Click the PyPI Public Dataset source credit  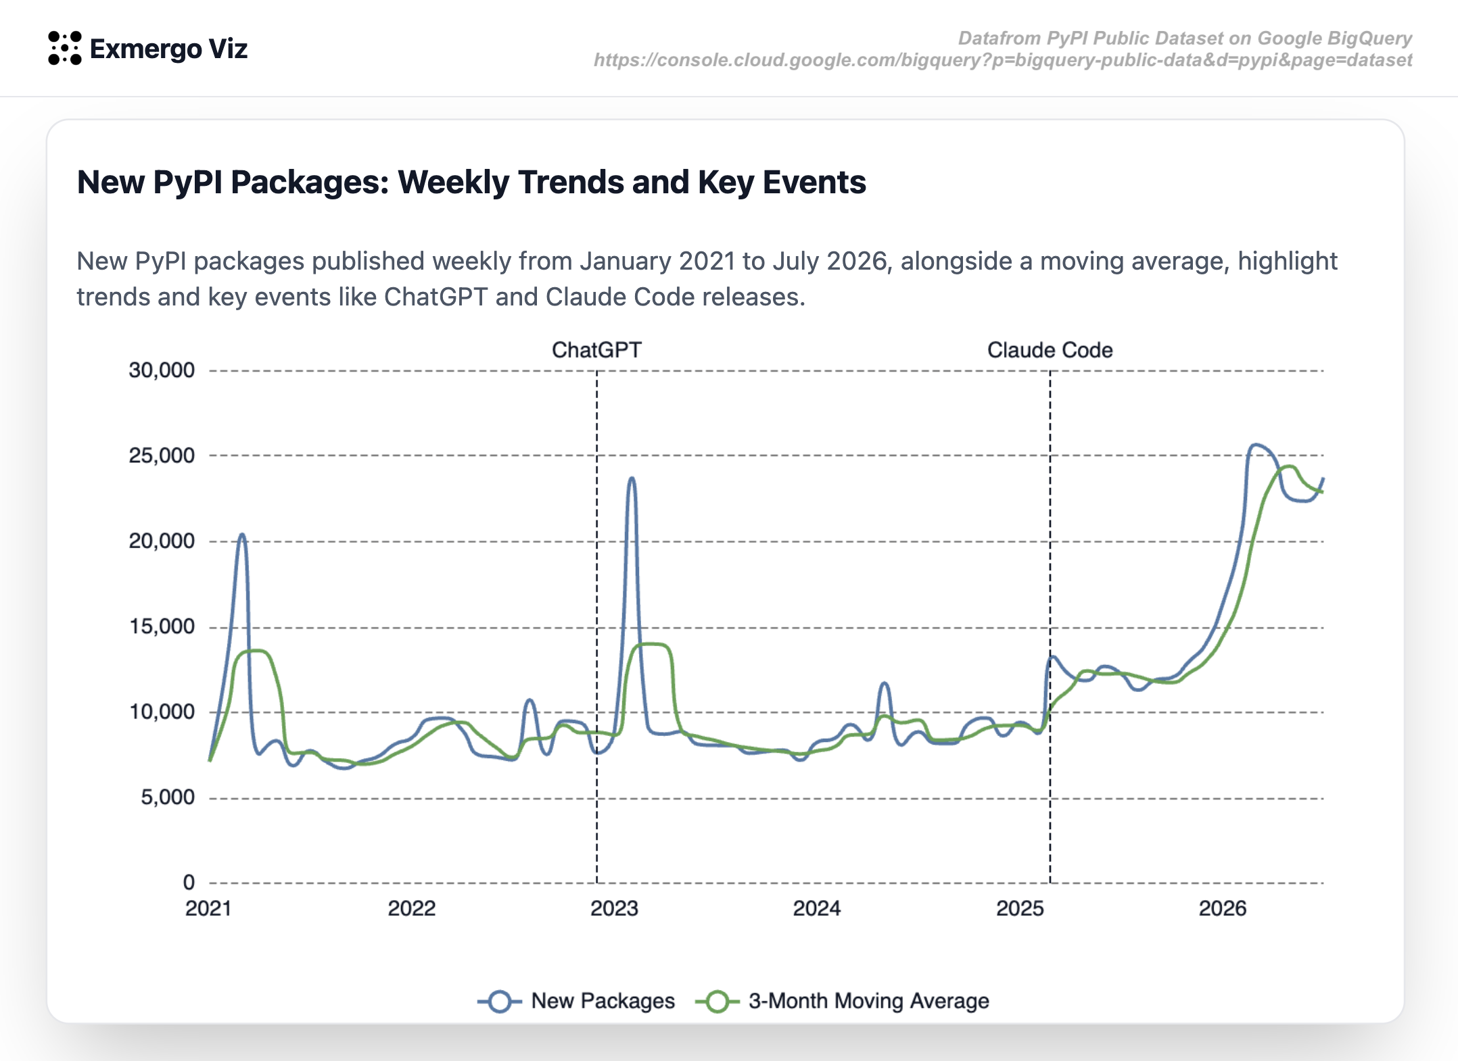pos(1185,38)
